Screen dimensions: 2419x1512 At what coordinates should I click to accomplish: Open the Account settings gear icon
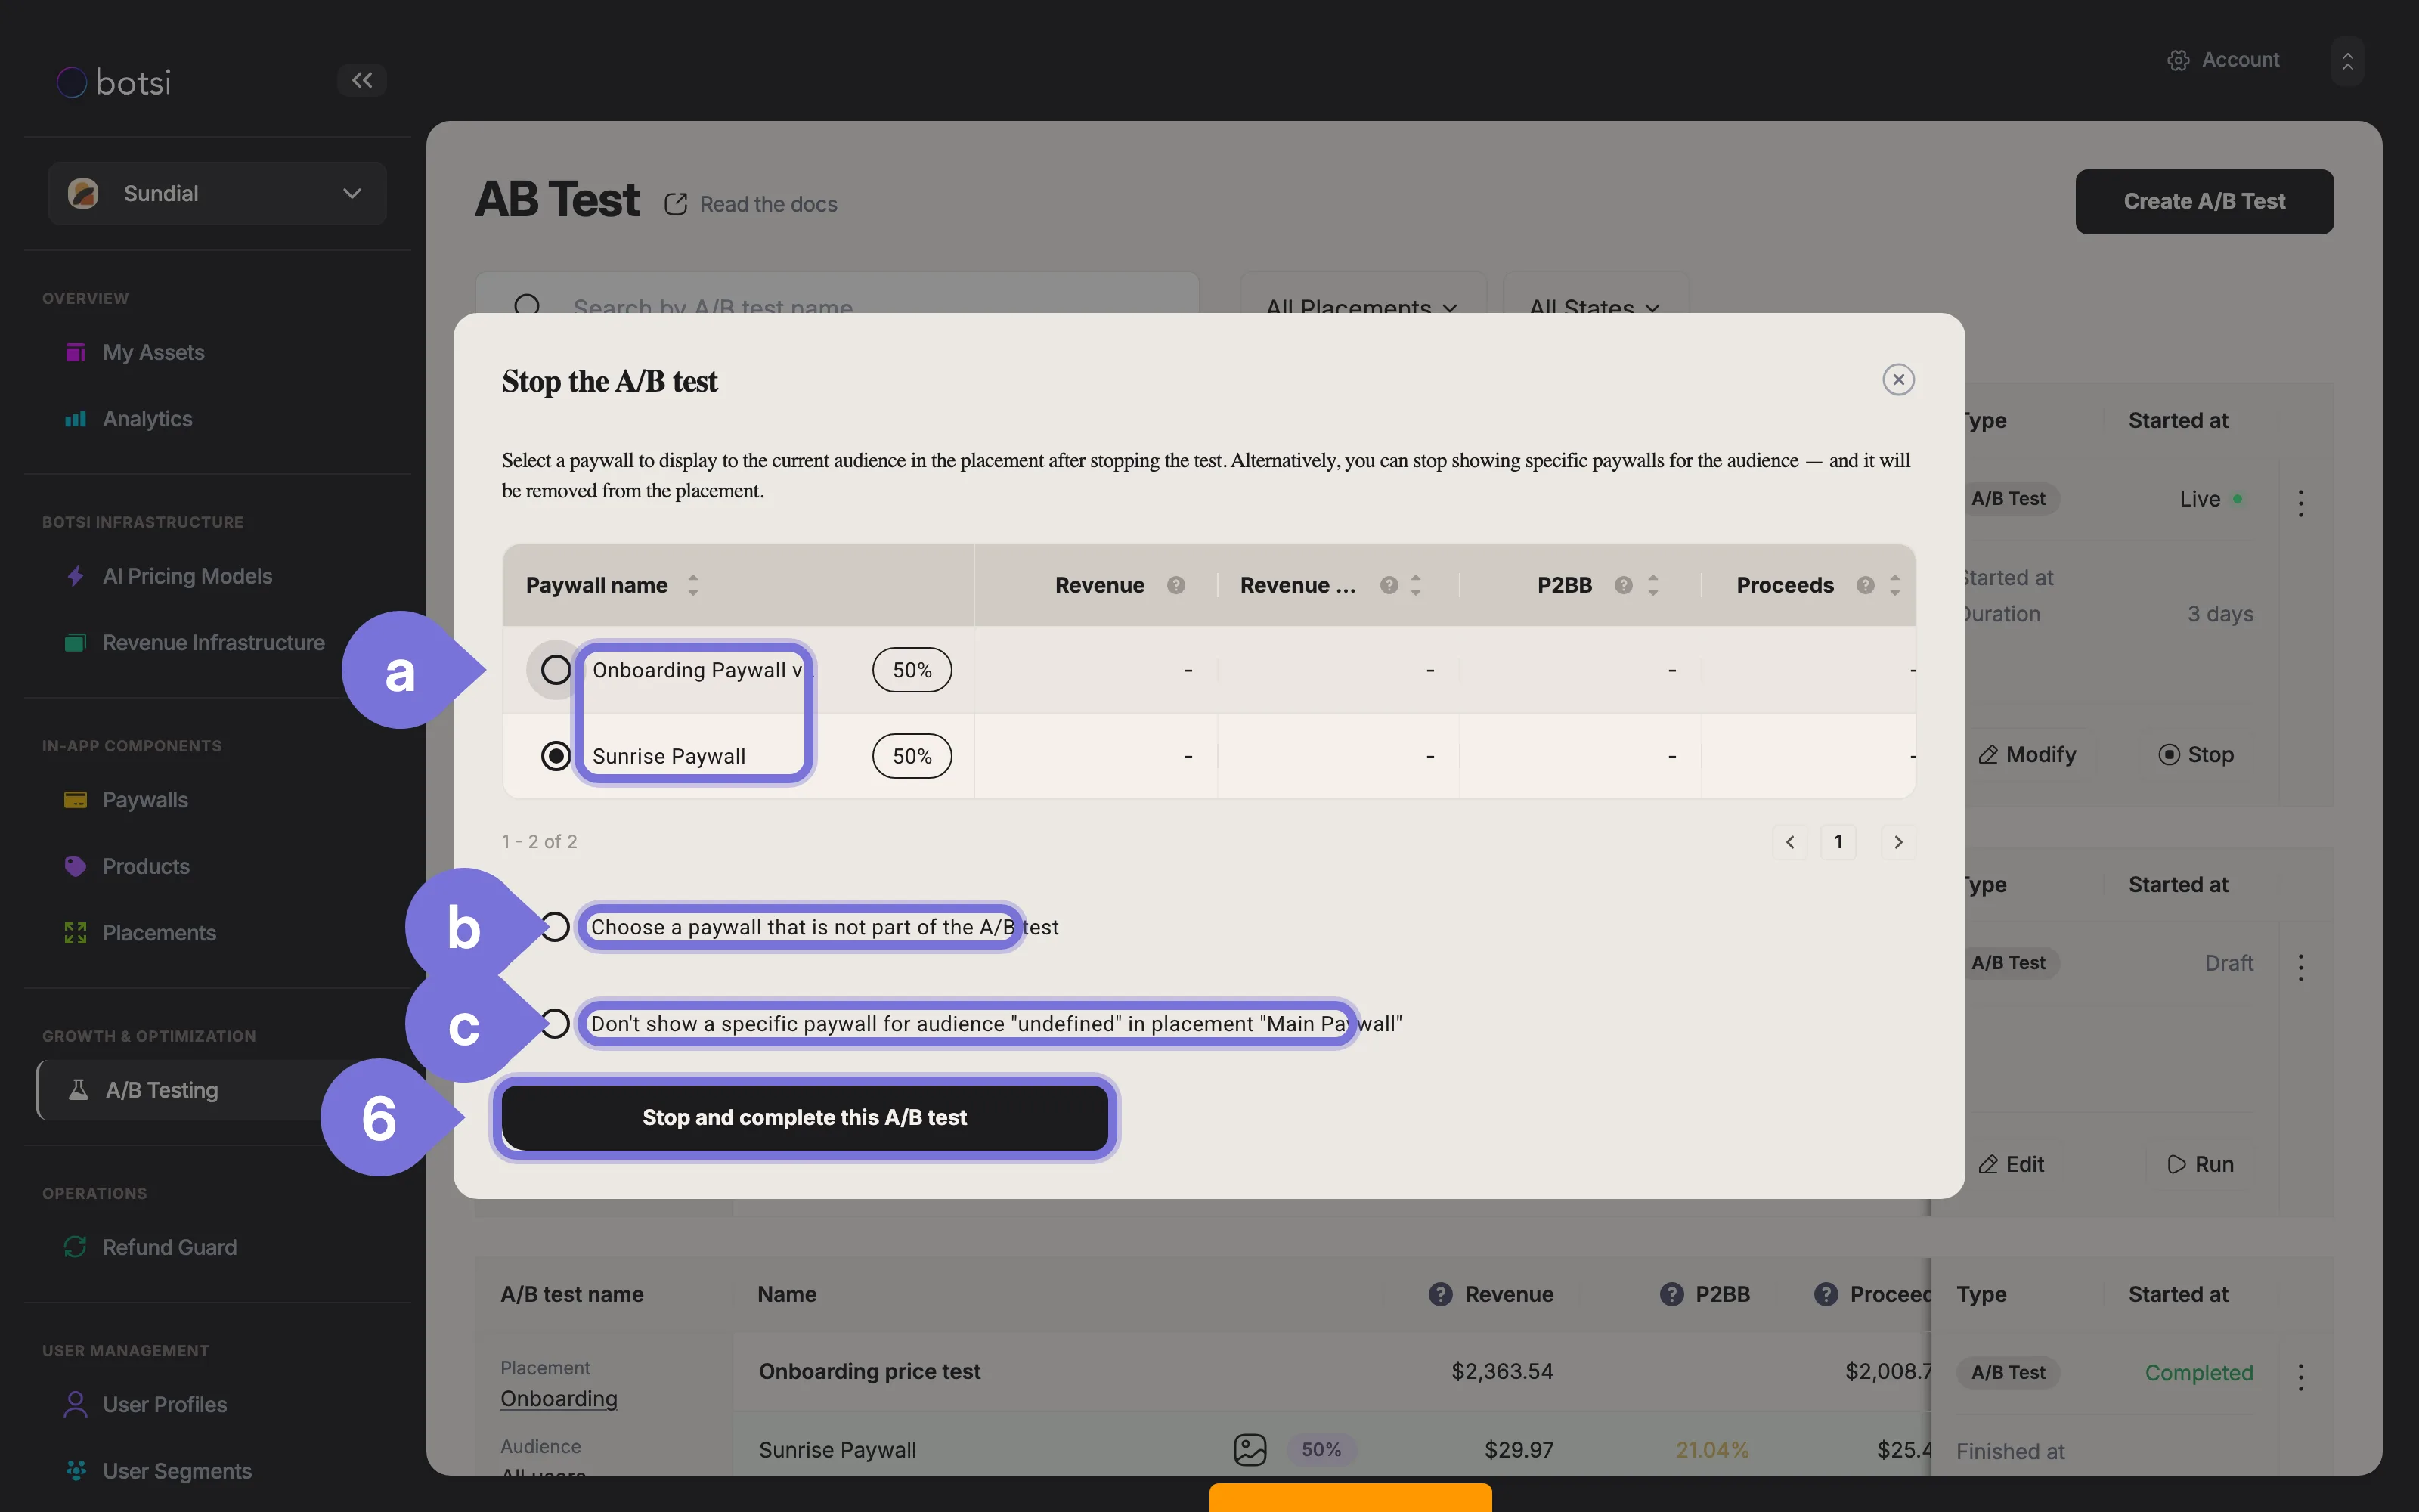[x=2178, y=60]
